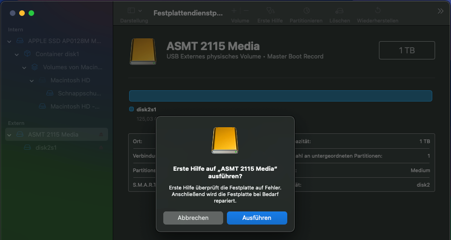
Task: Click the remove volume minus icon
Action: pos(246,10)
